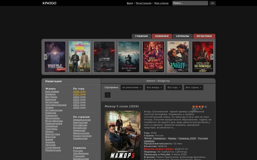Click the Поиск search field
The image size is (257, 160).
(190, 3)
